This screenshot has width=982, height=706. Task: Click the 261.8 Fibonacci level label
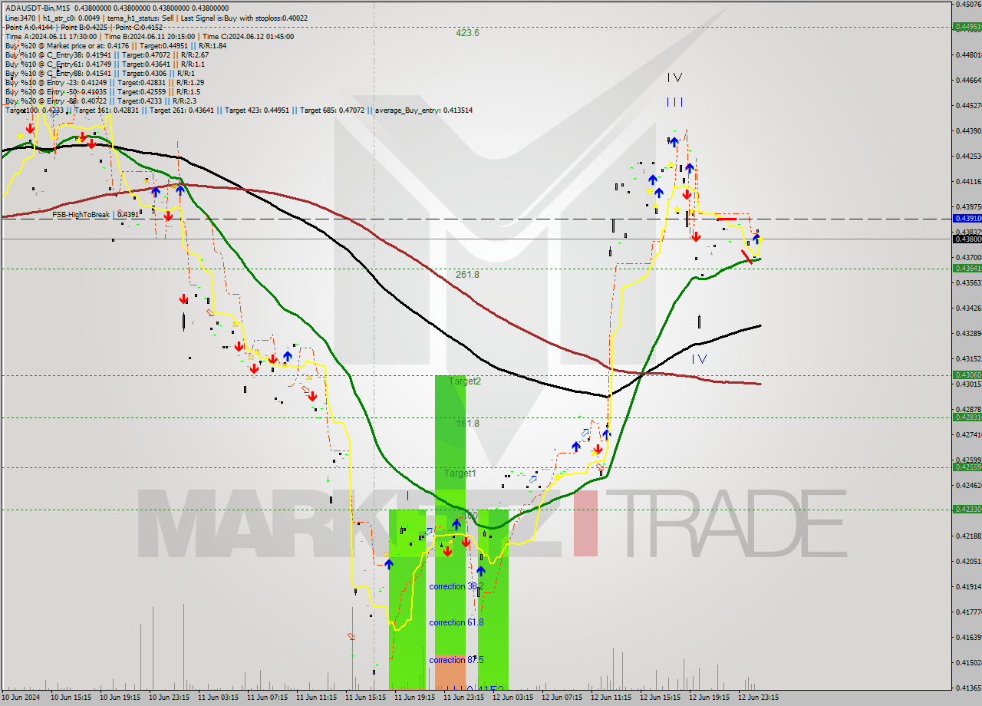coord(467,275)
